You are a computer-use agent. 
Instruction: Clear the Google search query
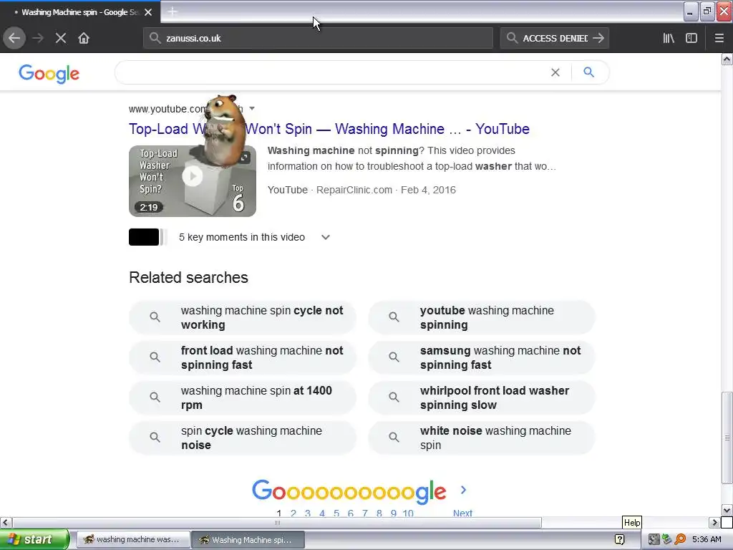coord(555,72)
